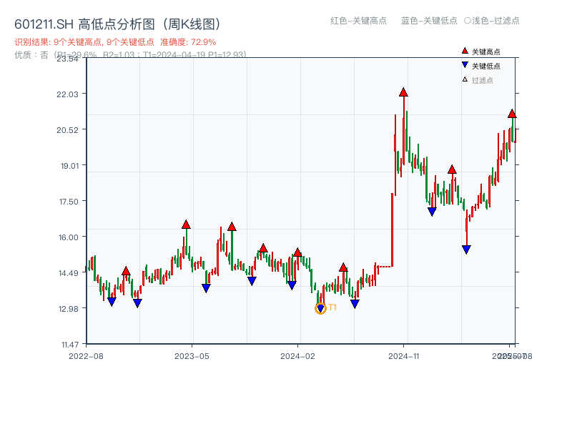Select the highest red peak marker near 22.03

pos(403,92)
